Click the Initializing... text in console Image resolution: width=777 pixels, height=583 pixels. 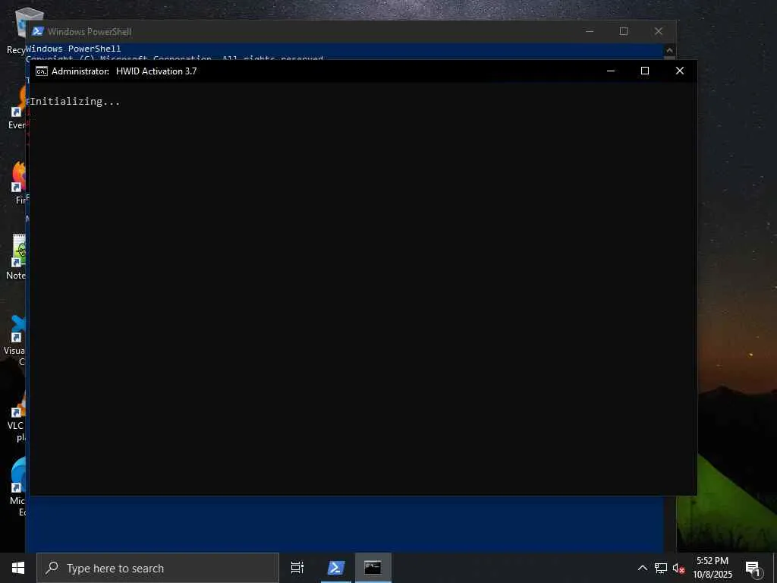point(75,102)
